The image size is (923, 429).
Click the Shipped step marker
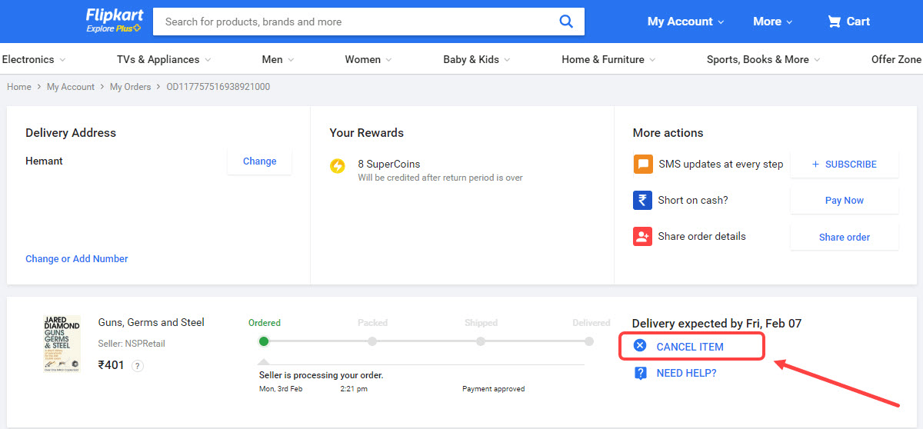481,341
